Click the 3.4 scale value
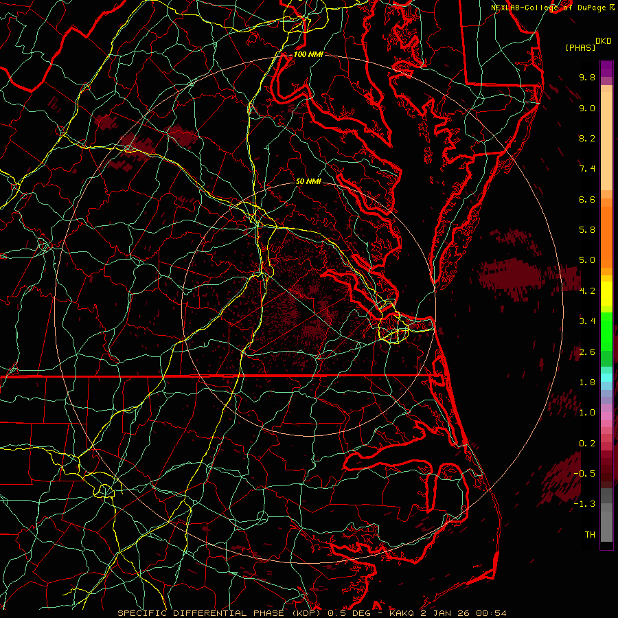Image resolution: width=618 pixels, height=618 pixels. 587,321
